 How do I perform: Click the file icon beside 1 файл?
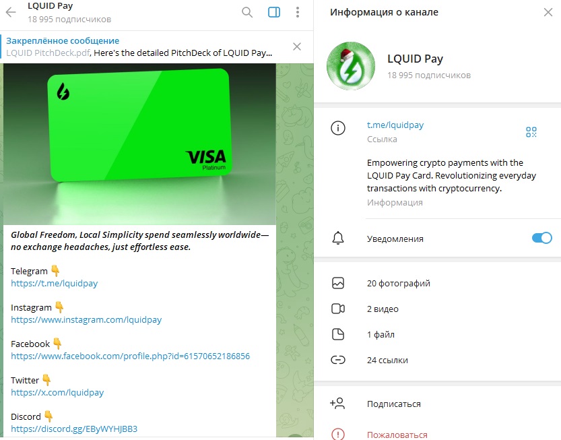[x=338, y=334]
